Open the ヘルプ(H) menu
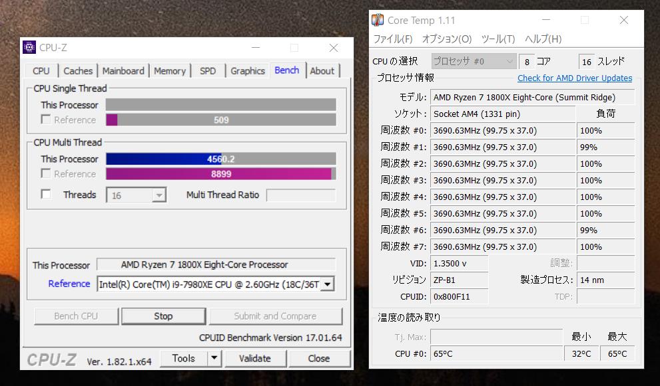Screen dimensions: 660x386 coord(543,39)
